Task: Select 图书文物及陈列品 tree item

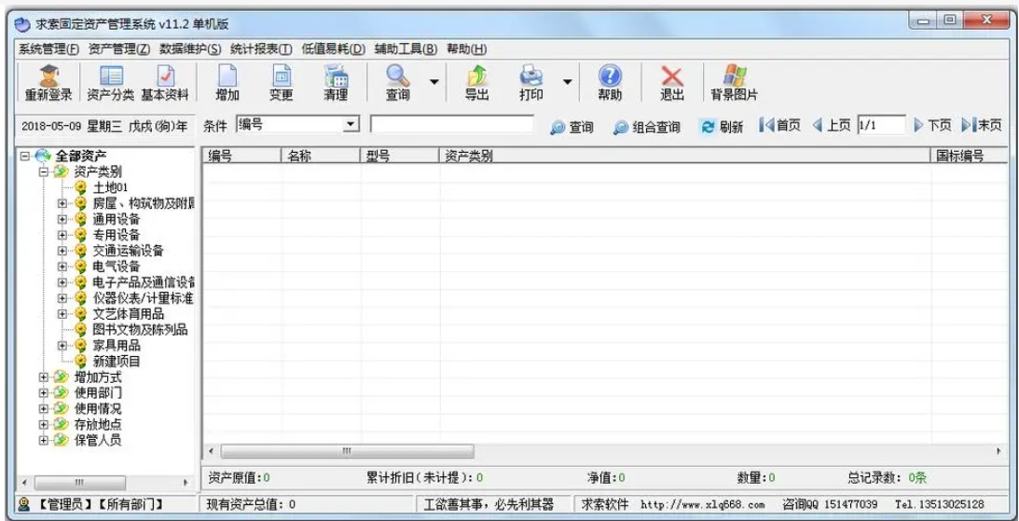Action: pos(140,330)
